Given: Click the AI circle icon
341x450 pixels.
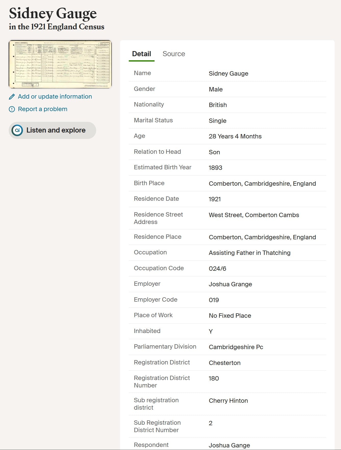Looking at the screenshot, I should (x=17, y=130).
